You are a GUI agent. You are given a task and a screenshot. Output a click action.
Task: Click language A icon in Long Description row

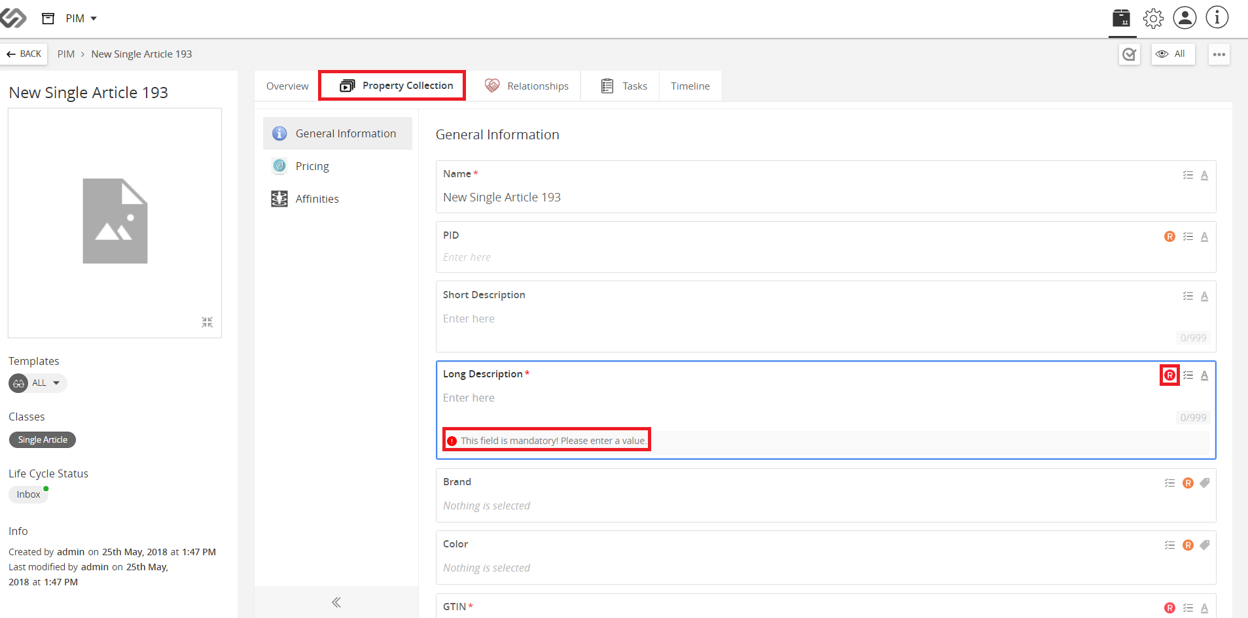tap(1205, 375)
